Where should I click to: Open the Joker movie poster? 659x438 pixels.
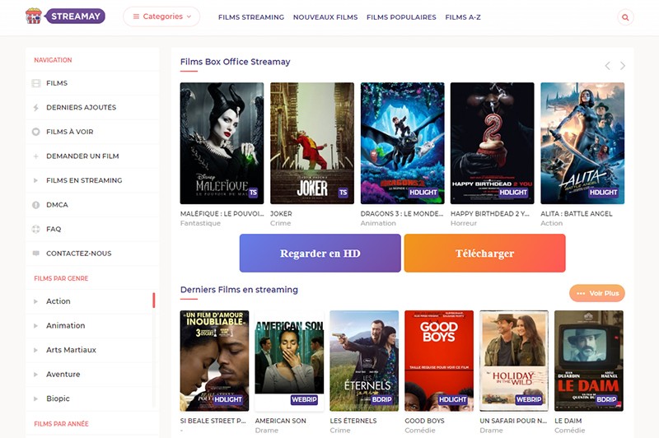pos(312,143)
